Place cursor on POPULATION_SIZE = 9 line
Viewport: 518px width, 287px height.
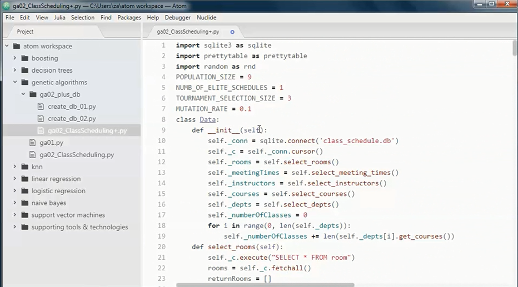pyautogui.click(x=213, y=77)
